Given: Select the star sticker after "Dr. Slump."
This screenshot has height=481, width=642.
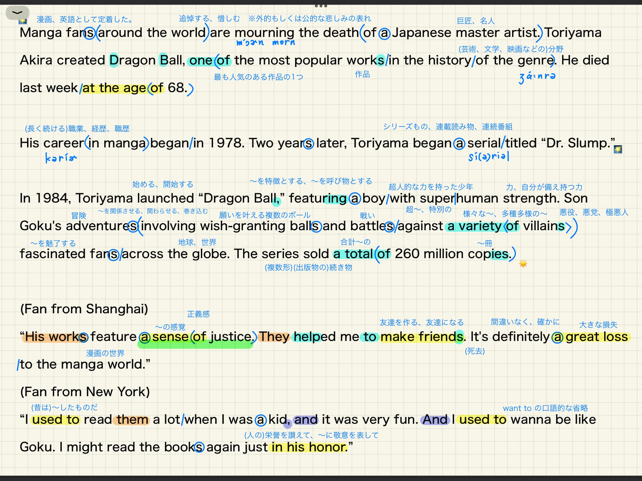Looking at the screenshot, I should pyautogui.click(x=618, y=149).
